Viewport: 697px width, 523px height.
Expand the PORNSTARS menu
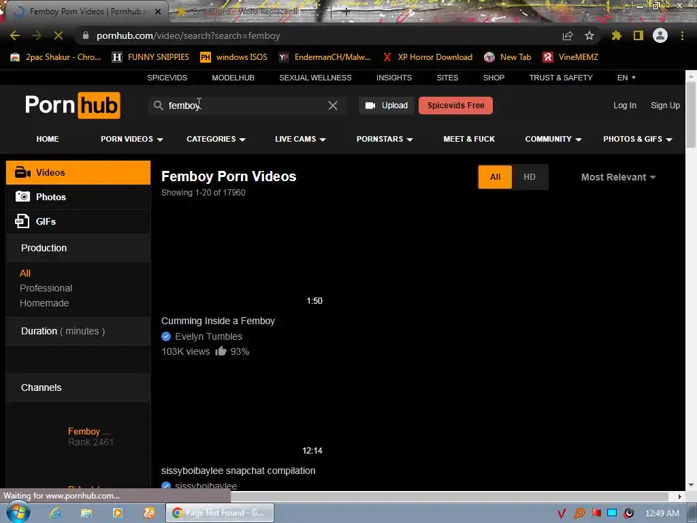click(x=385, y=139)
